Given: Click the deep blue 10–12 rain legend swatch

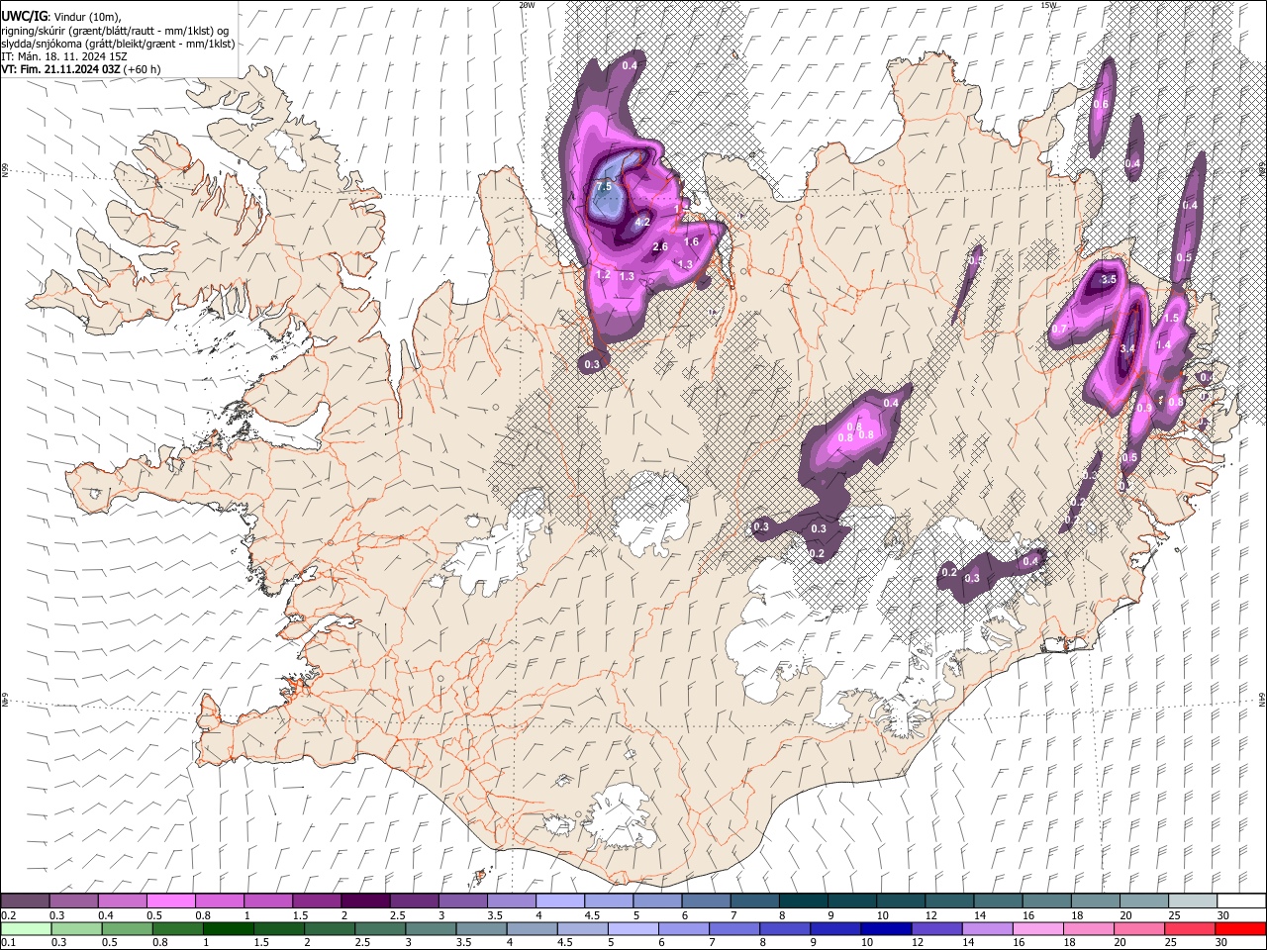Looking at the screenshot, I should tap(884, 928).
